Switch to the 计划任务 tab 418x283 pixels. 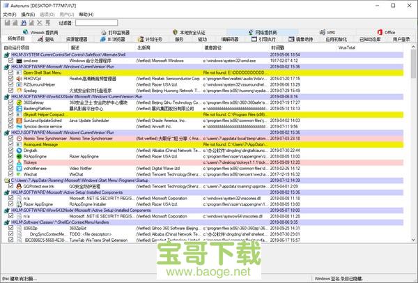pyautogui.click(x=150, y=39)
